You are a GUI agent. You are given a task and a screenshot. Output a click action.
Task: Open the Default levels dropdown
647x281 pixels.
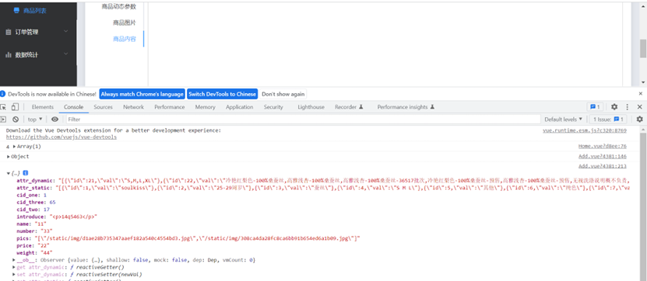564,120
